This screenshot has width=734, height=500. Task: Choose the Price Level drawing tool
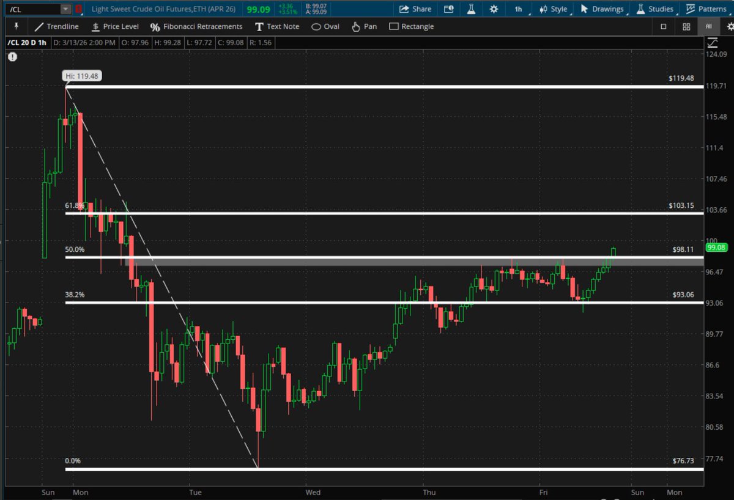pyautogui.click(x=115, y=26)
